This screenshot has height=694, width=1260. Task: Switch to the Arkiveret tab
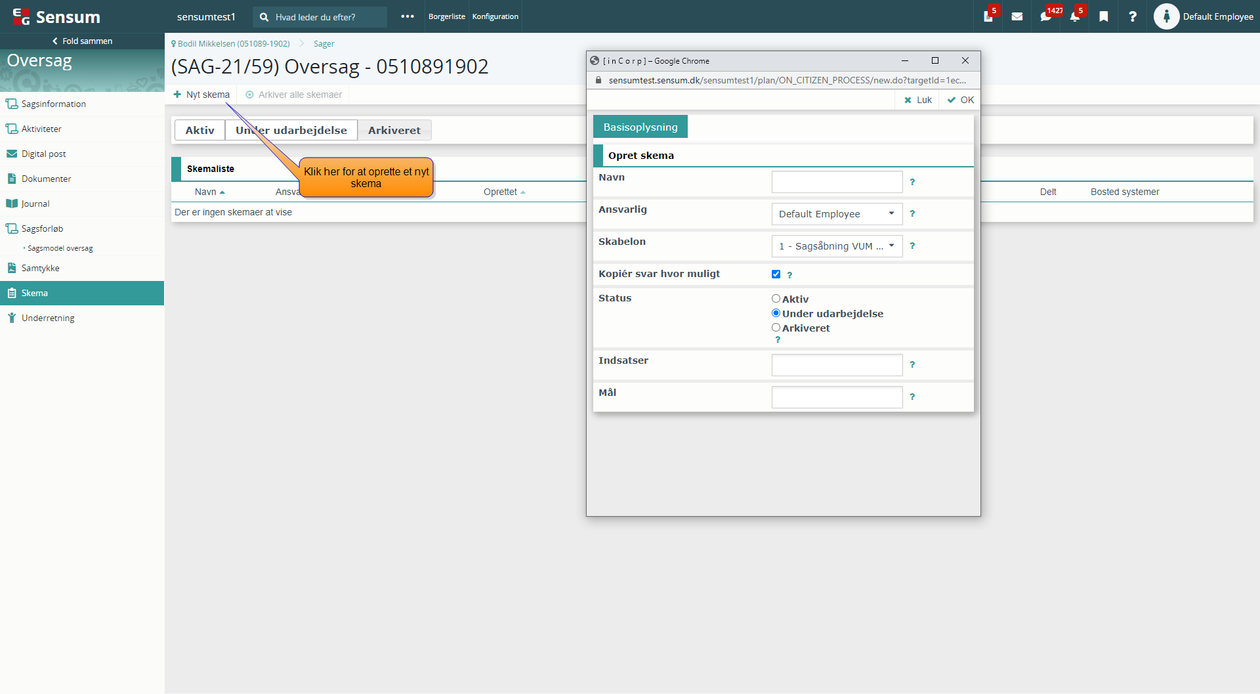click(394, 130)
